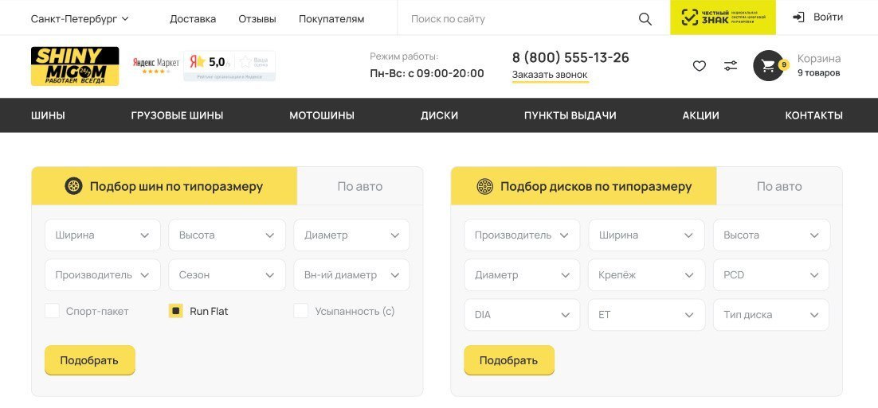
Task: Open the comparison sliders icon
Action: tap(731, 66)
